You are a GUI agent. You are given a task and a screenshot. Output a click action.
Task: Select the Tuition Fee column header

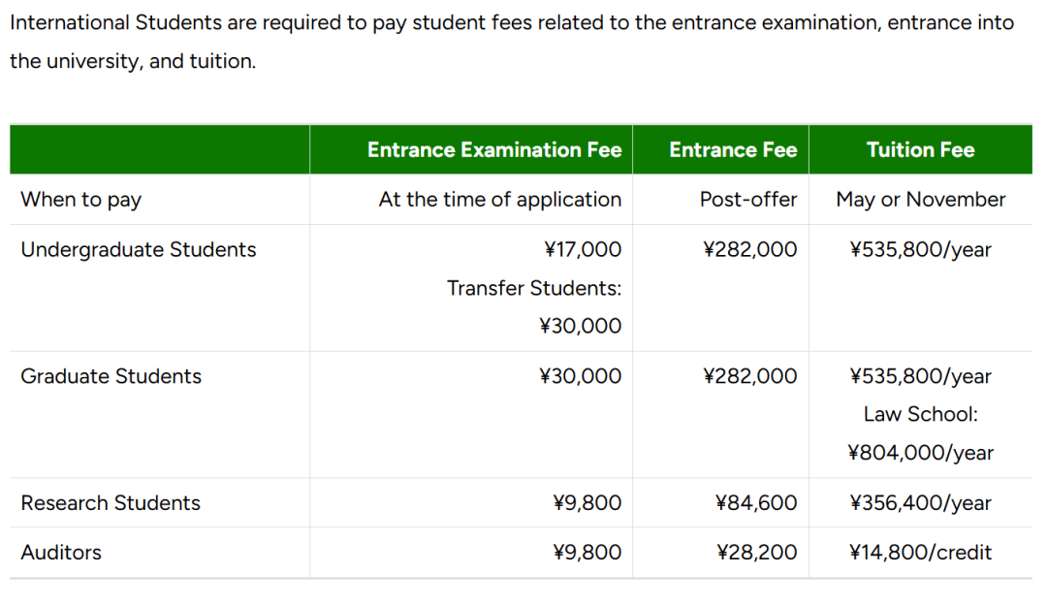(920, 150)
